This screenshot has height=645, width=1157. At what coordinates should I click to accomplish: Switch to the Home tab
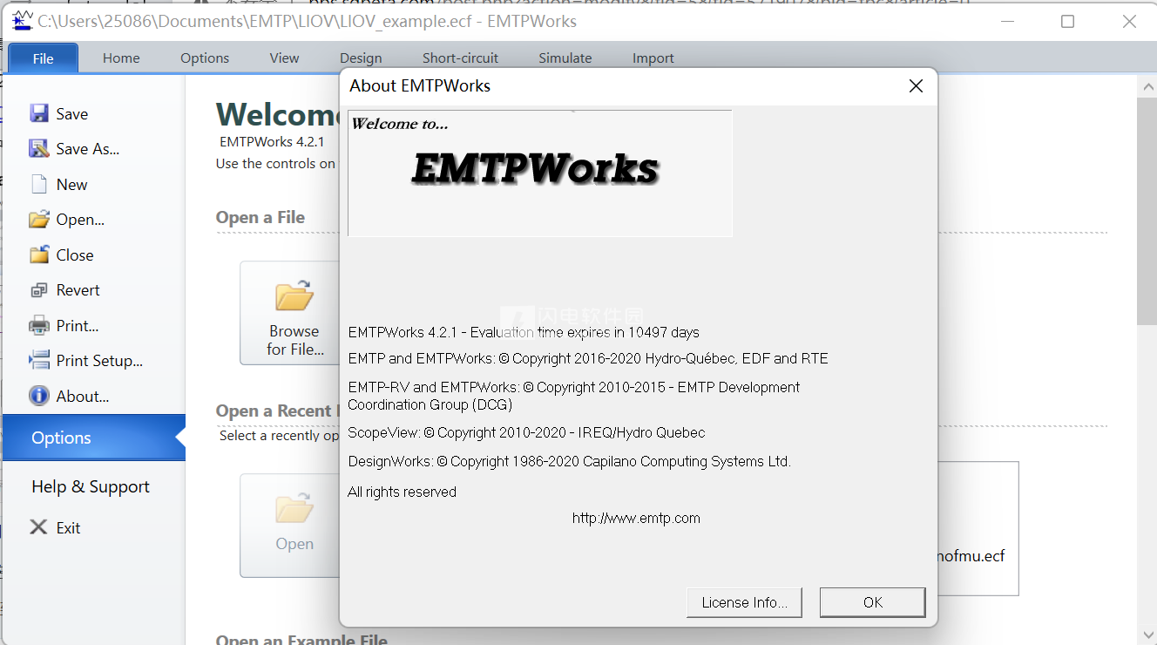[121, 58]
